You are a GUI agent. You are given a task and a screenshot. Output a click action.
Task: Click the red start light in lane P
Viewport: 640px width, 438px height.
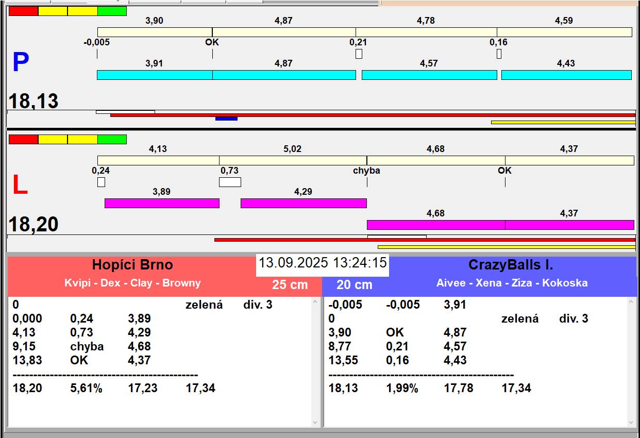click(24, 11)
